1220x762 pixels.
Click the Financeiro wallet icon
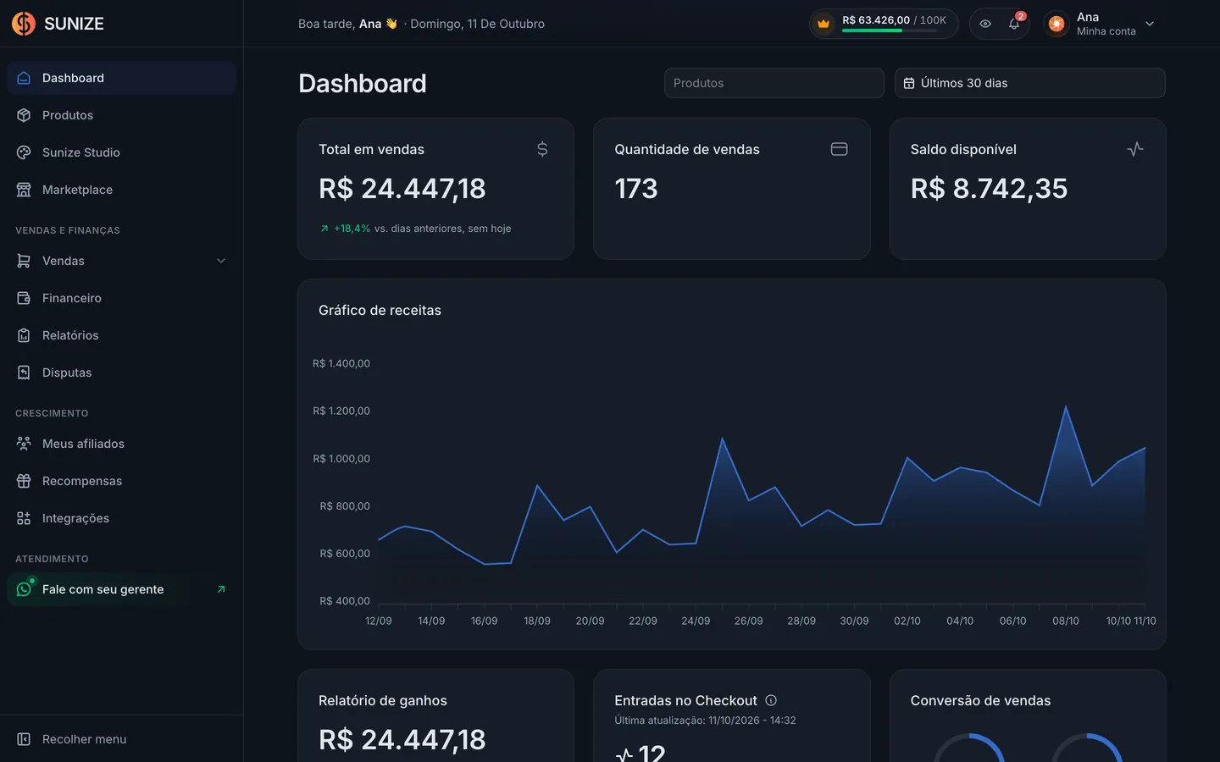[x=24, y=298]
